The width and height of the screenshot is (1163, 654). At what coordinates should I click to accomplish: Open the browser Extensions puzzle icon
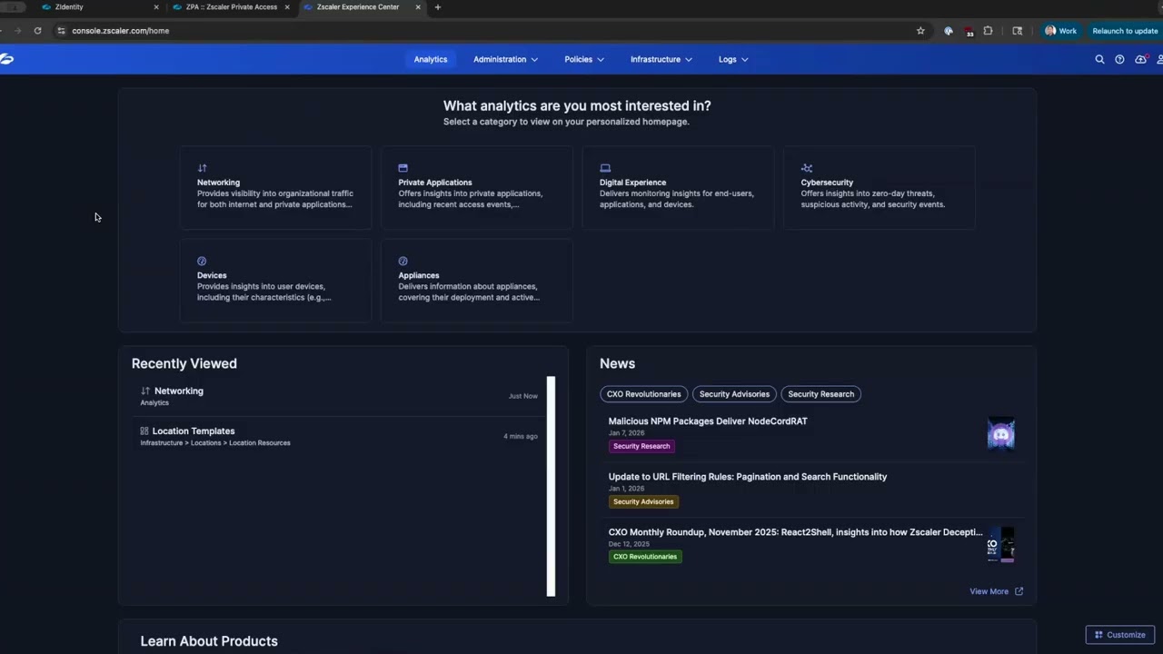988,31
